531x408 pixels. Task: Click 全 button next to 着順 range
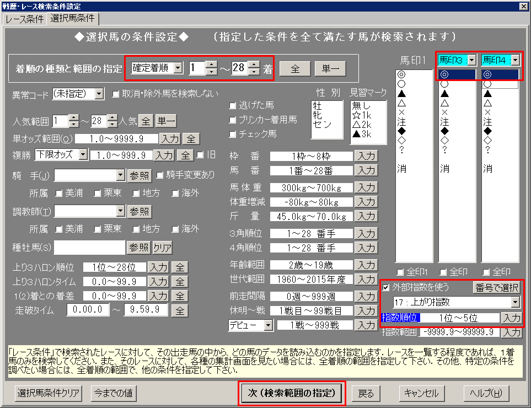pos(295,69)
